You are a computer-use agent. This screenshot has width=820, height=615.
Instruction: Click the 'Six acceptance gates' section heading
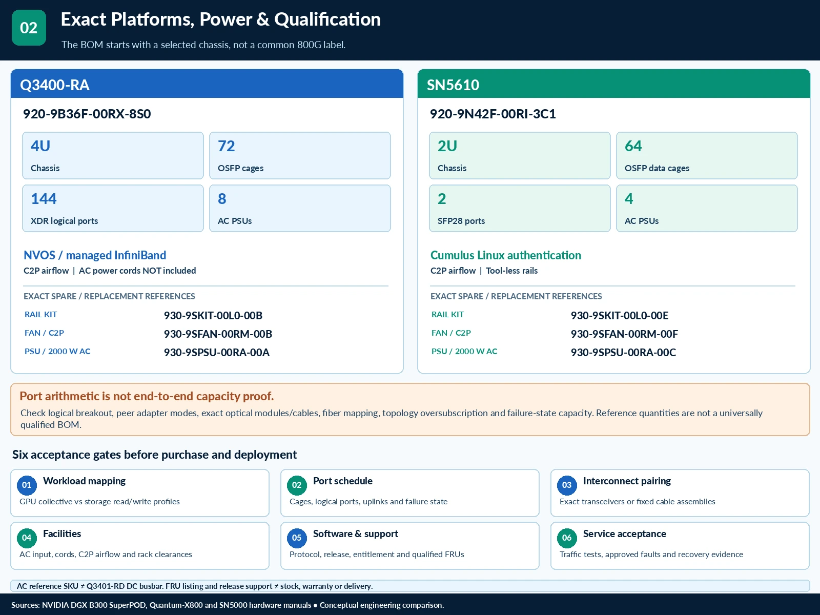(154, 455)
